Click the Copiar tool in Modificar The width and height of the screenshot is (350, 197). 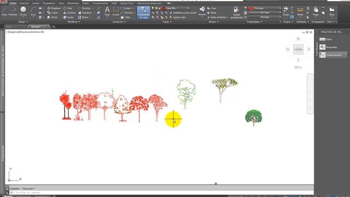coord(52,13)
